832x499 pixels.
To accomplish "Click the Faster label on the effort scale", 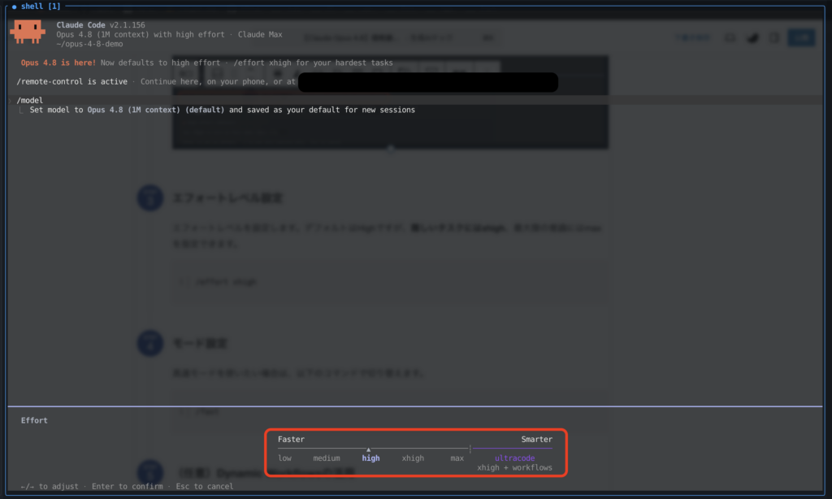I will coord(292,439).
